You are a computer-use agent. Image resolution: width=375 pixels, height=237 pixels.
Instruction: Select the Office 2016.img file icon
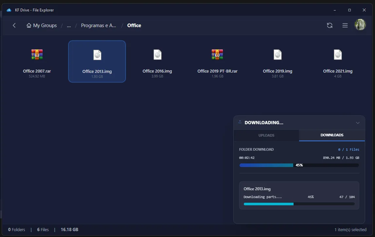[x=157, y=55]
